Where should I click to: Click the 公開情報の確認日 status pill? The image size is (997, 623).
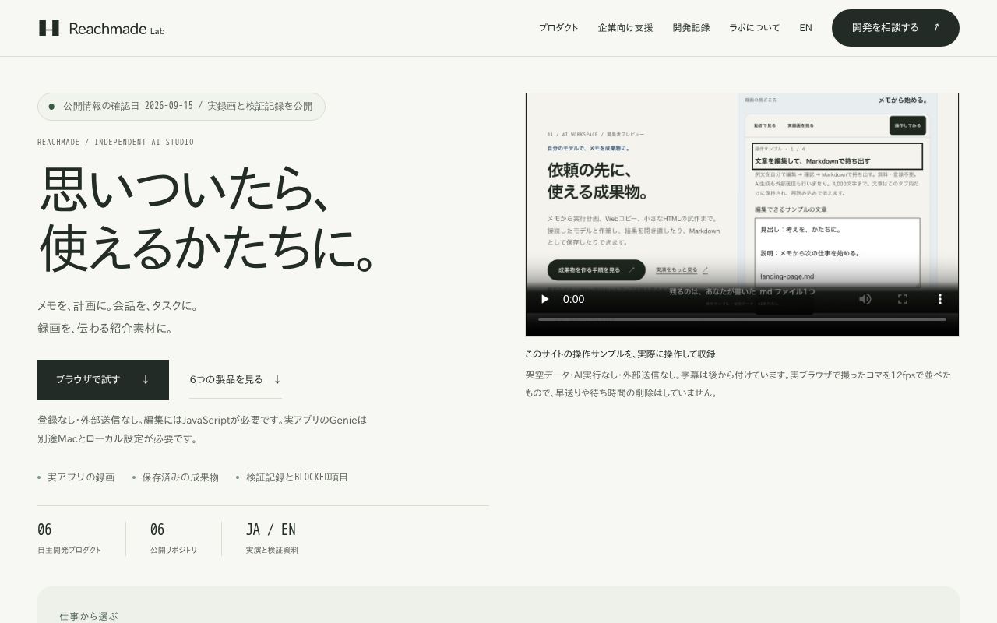[181, 107]
